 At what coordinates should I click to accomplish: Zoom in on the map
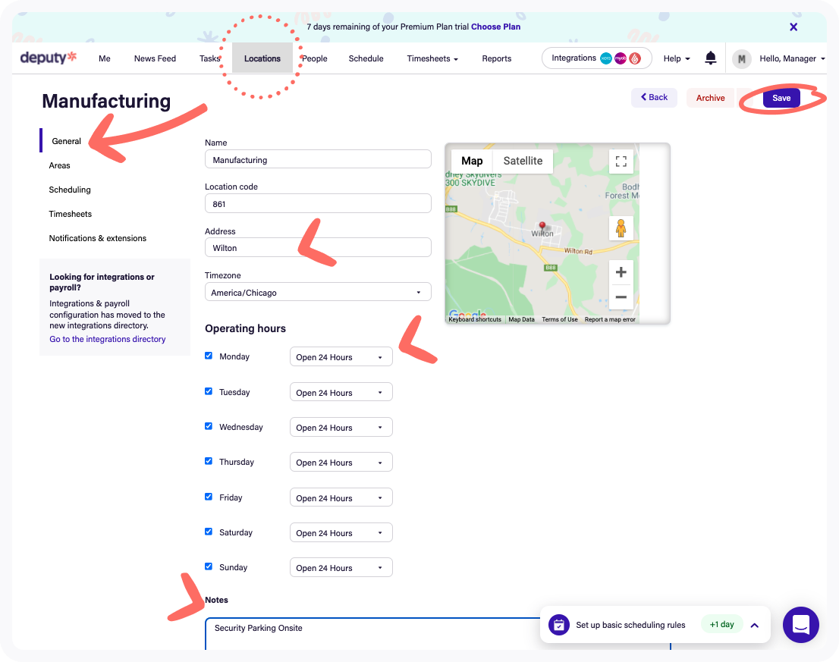point(621,272)
